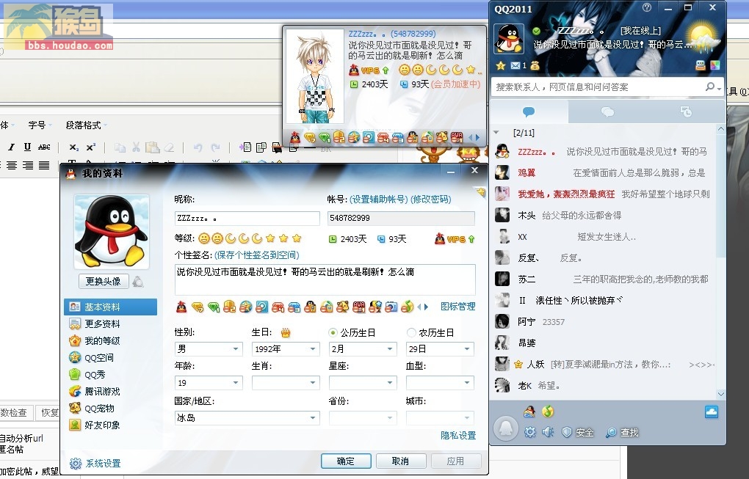Click the right arrow of 我的资料 icon row
Screen dimensions: 749x479
point(426,307)
